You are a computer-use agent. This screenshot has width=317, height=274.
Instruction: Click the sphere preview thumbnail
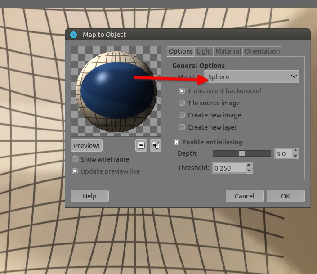point(116,91)
